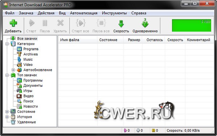Click the Старт toolbar icon
This screenshot has width=217, height=136.
click(32, 23)
